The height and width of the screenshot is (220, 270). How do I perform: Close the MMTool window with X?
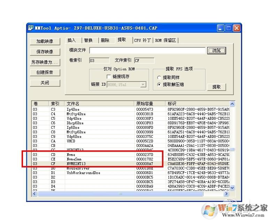click(237, 28)
